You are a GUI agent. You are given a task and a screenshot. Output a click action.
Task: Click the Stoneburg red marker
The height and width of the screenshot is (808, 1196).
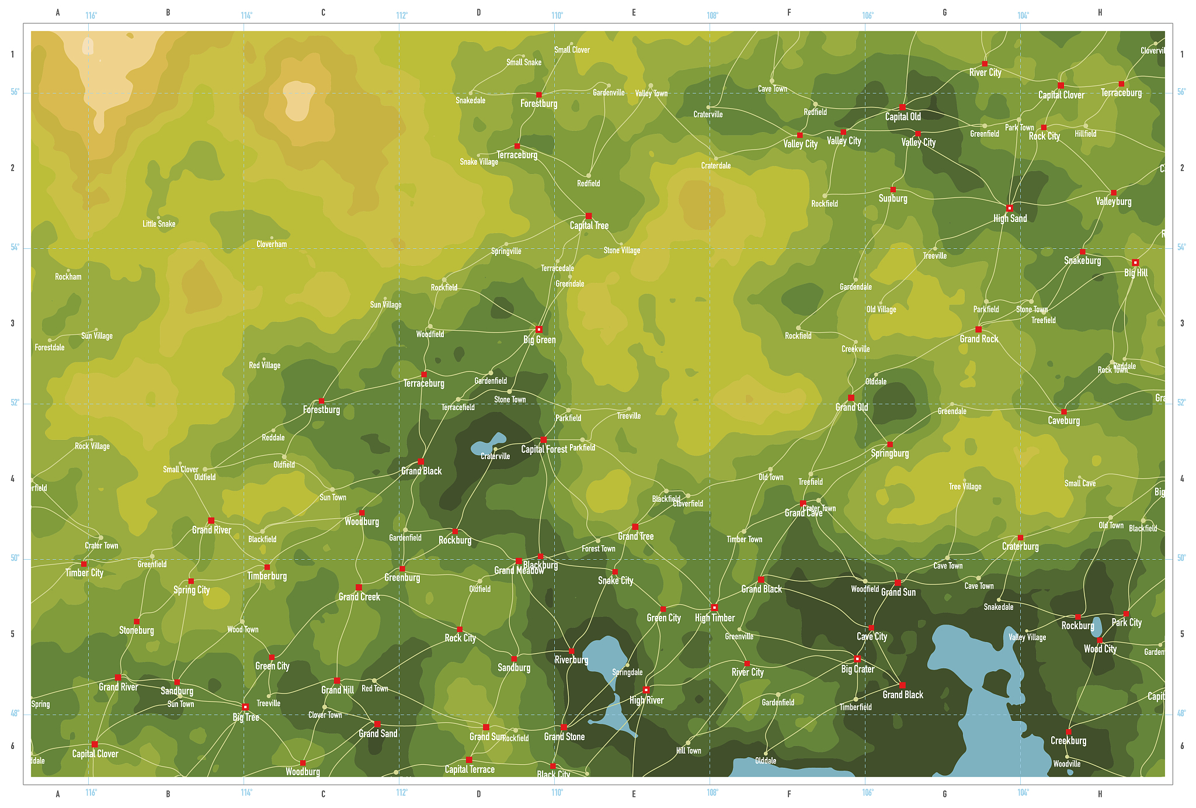click(x=137, y=622)
